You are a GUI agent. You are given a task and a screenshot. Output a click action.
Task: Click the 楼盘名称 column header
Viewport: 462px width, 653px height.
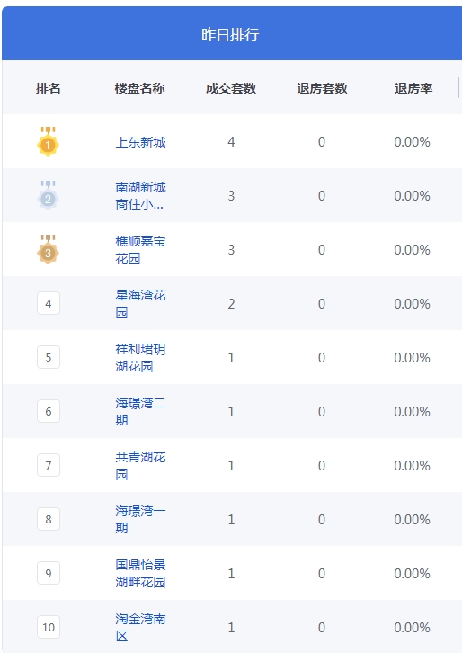140,88
